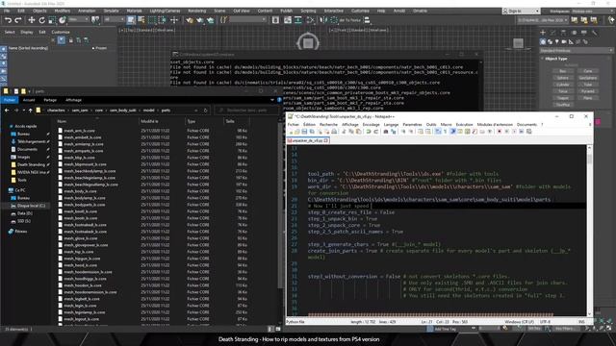Select the file mesh_arm_lx.core
Screen dimensions: 616x346
pyautogui.click(x=79, y=131)
